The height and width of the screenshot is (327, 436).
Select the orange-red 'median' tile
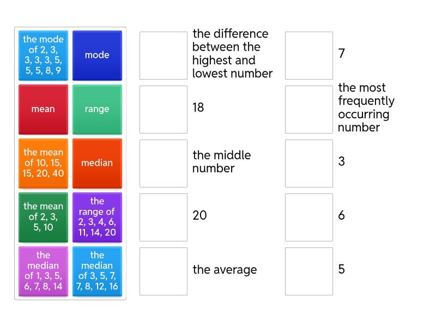97,163
